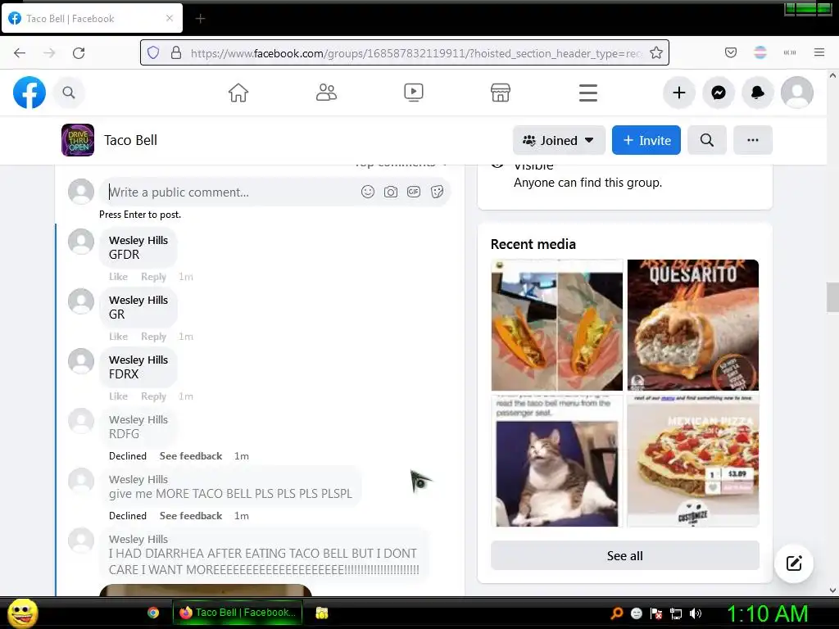Click the volume speaker tray icon
This screenshot has height=629, width=839.
695,613
